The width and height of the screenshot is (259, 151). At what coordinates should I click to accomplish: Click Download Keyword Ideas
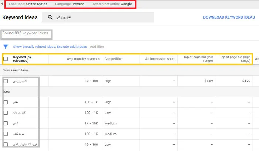point(229,17)
